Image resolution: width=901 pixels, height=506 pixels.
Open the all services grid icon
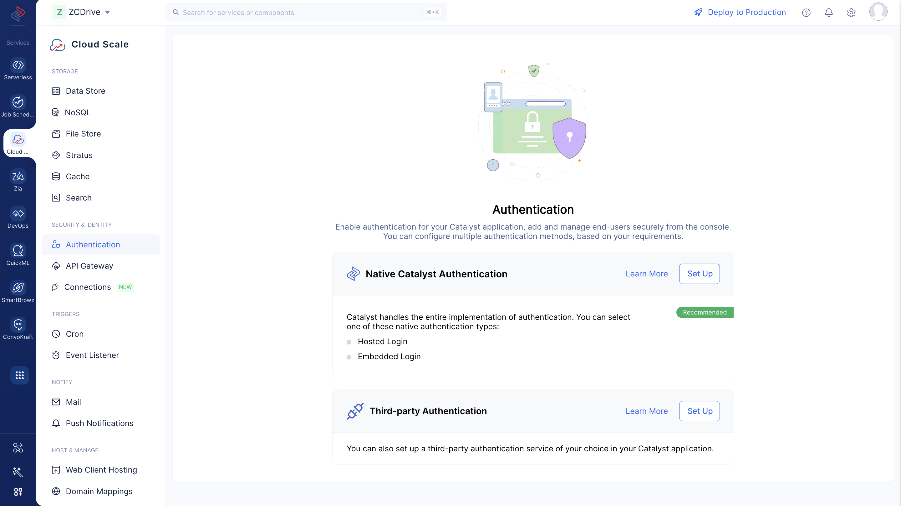point(20,375)
